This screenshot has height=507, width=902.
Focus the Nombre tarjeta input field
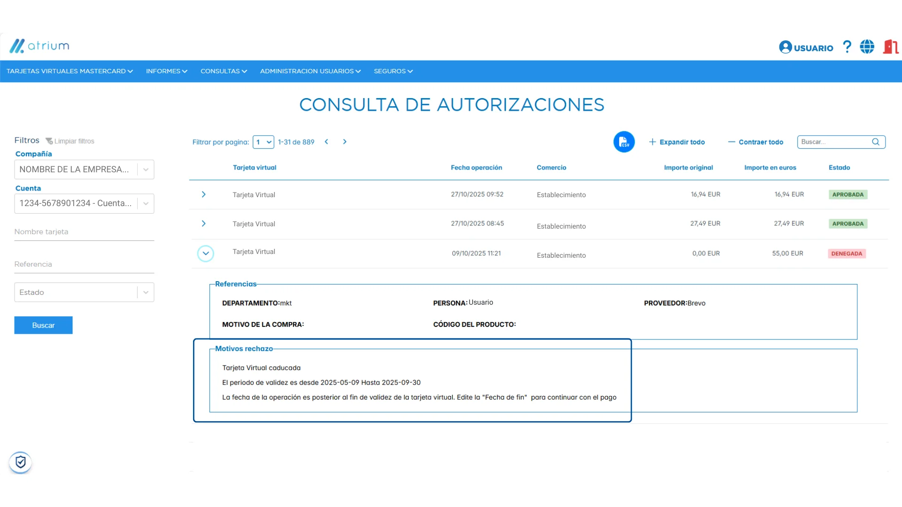84,232
